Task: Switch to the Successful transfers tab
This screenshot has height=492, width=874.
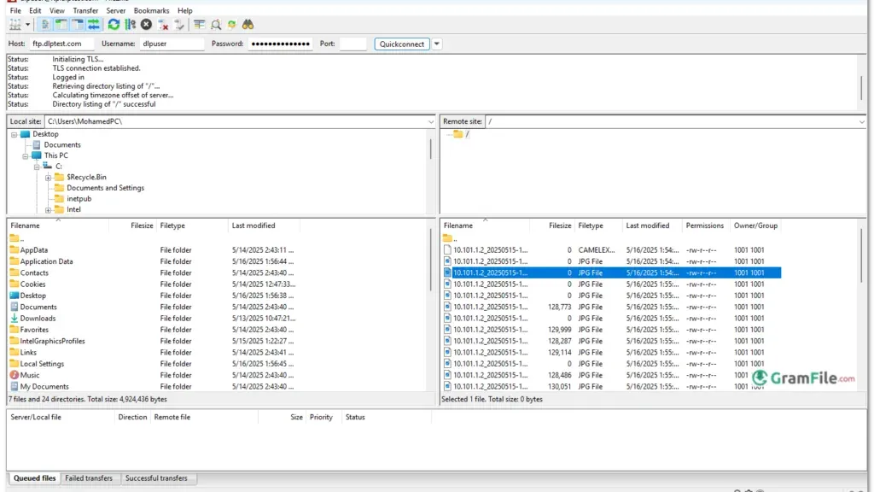Action: [x=156, y=478]
